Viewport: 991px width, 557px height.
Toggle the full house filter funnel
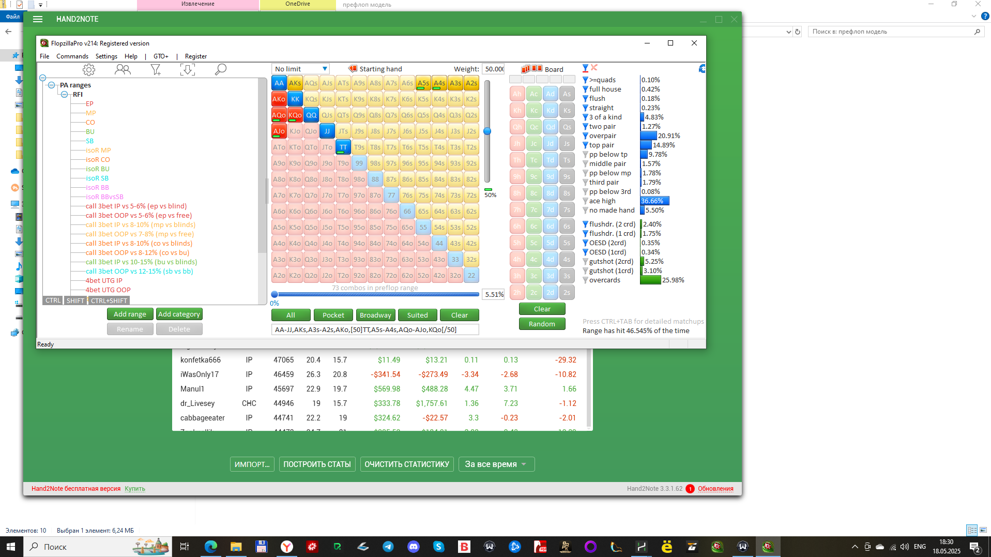pos(585,89)
